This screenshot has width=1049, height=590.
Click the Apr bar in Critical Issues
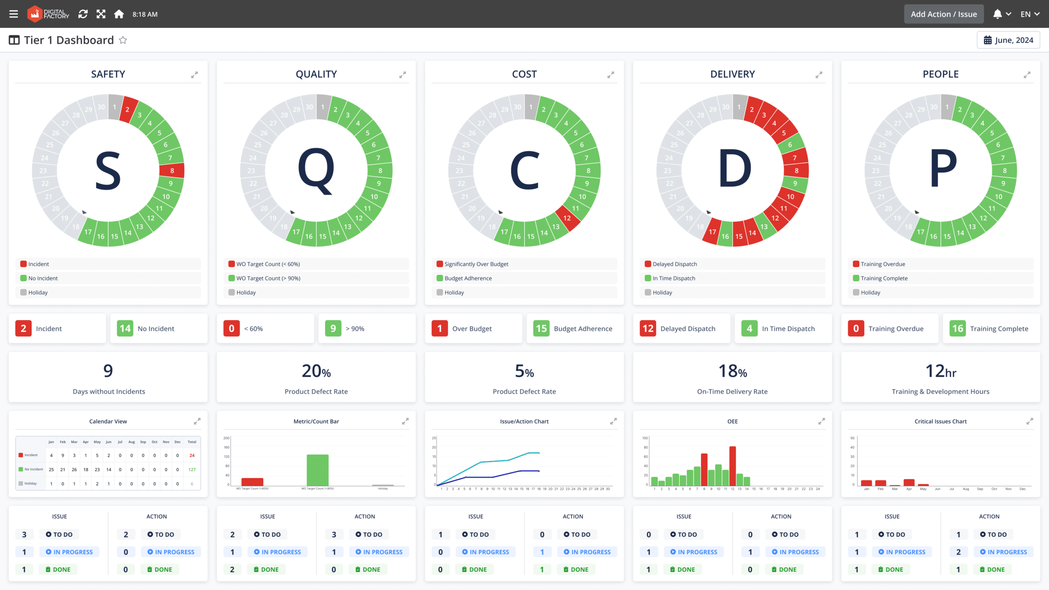[x=909, y=482]
